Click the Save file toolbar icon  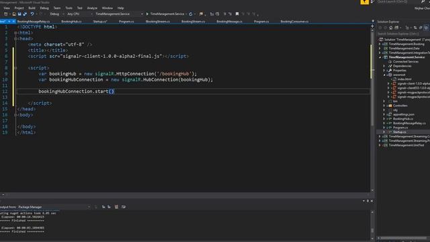tap(19, 14)
